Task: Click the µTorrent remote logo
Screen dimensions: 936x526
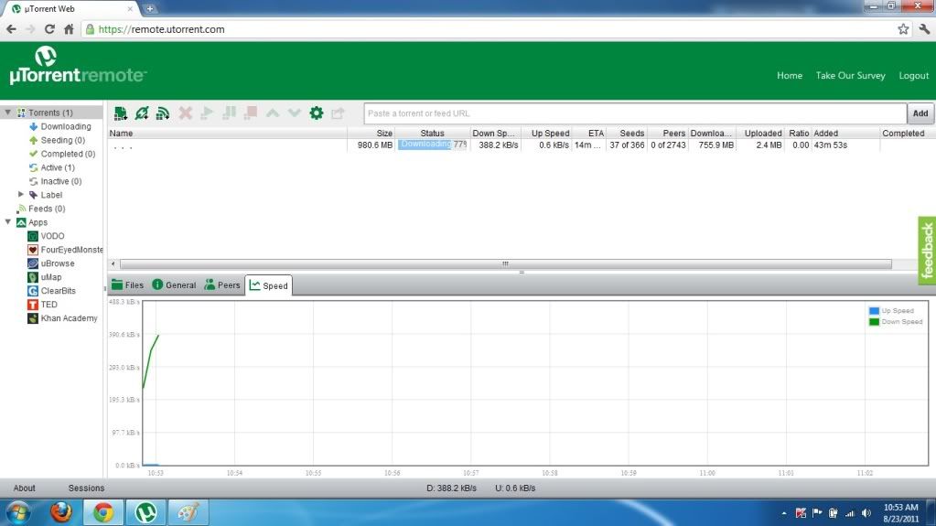Action: [78, 66]
